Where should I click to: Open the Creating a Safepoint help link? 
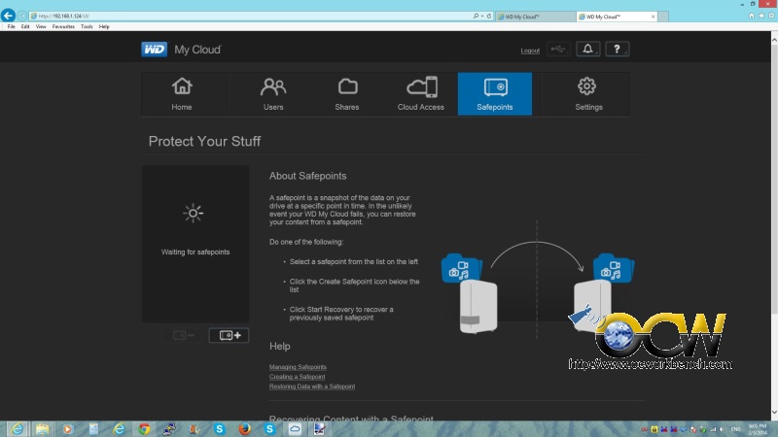[298, 377]
